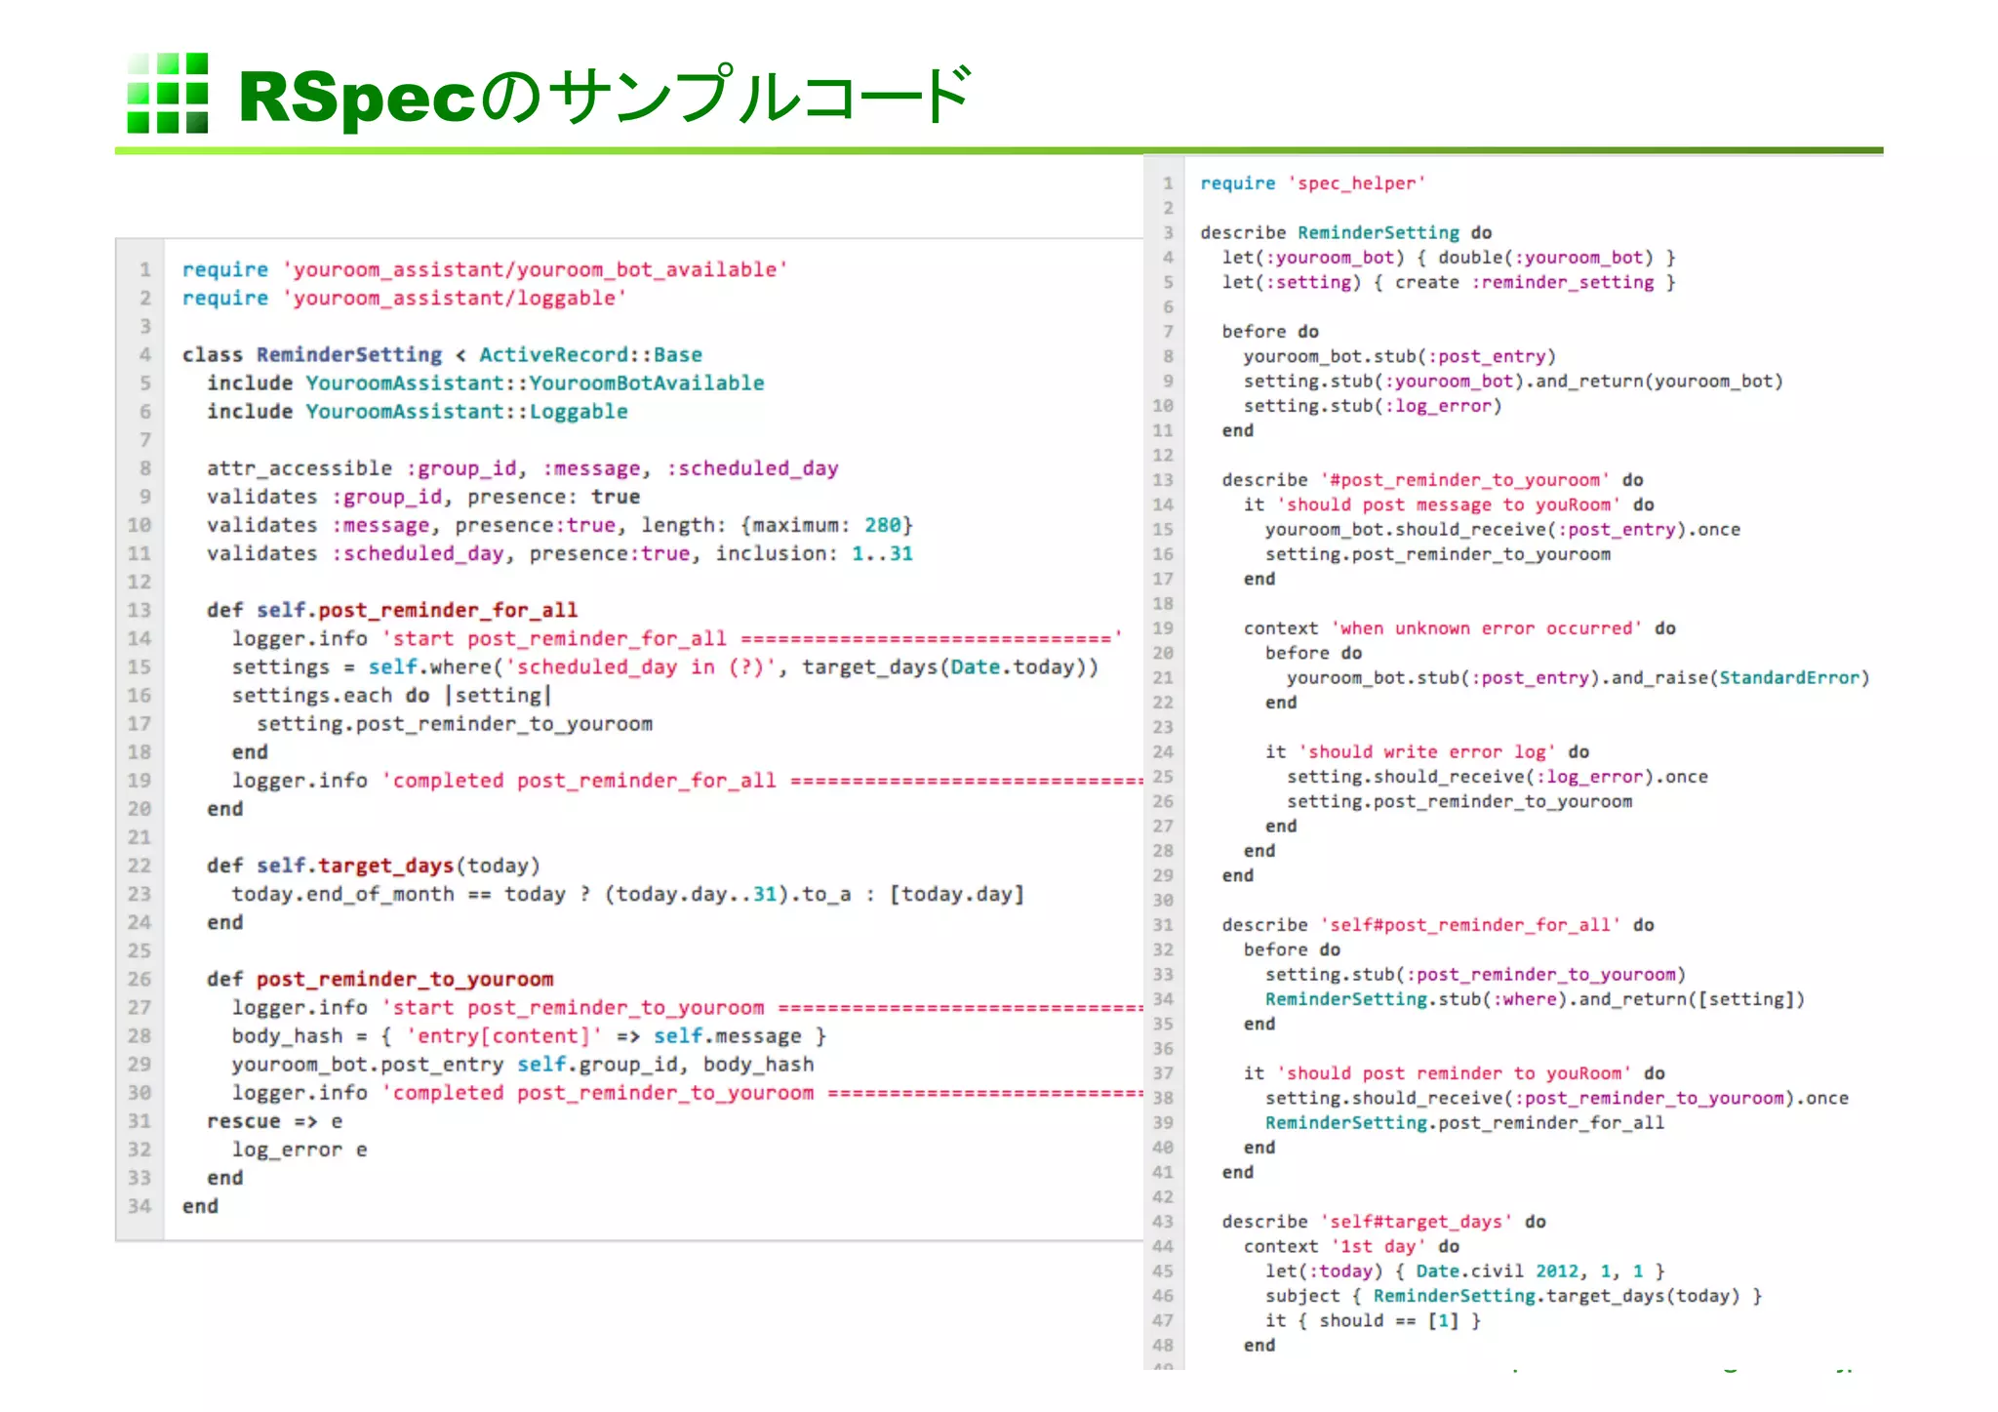The image size is (1998, 1412).
Task: Click 'let(:today) { Date.civil 2012, 1, 1 }'
Action: [x=1464, y=1271]
